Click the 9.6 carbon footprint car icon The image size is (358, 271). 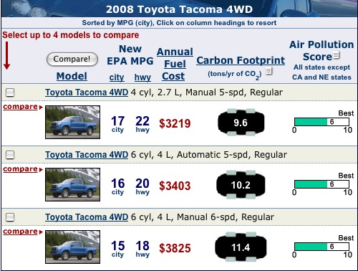[x=241, y=123]
